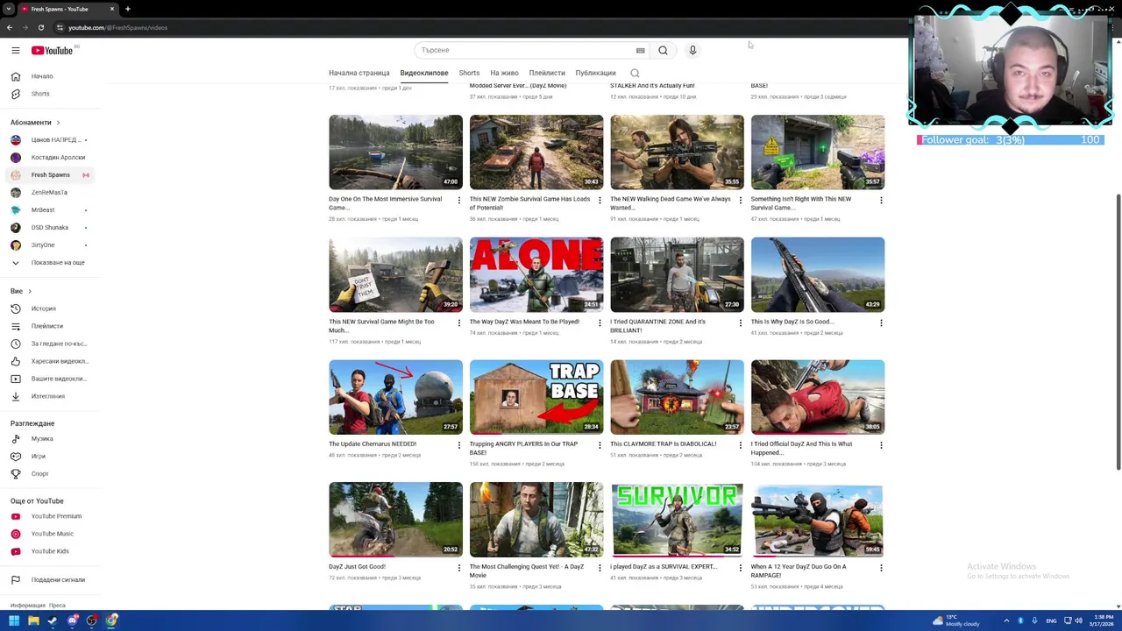Viewport: 1122px width, 631px height.
Task: Open taskbar weather Mostly cloudy widget
Action: tap(956, 620)
